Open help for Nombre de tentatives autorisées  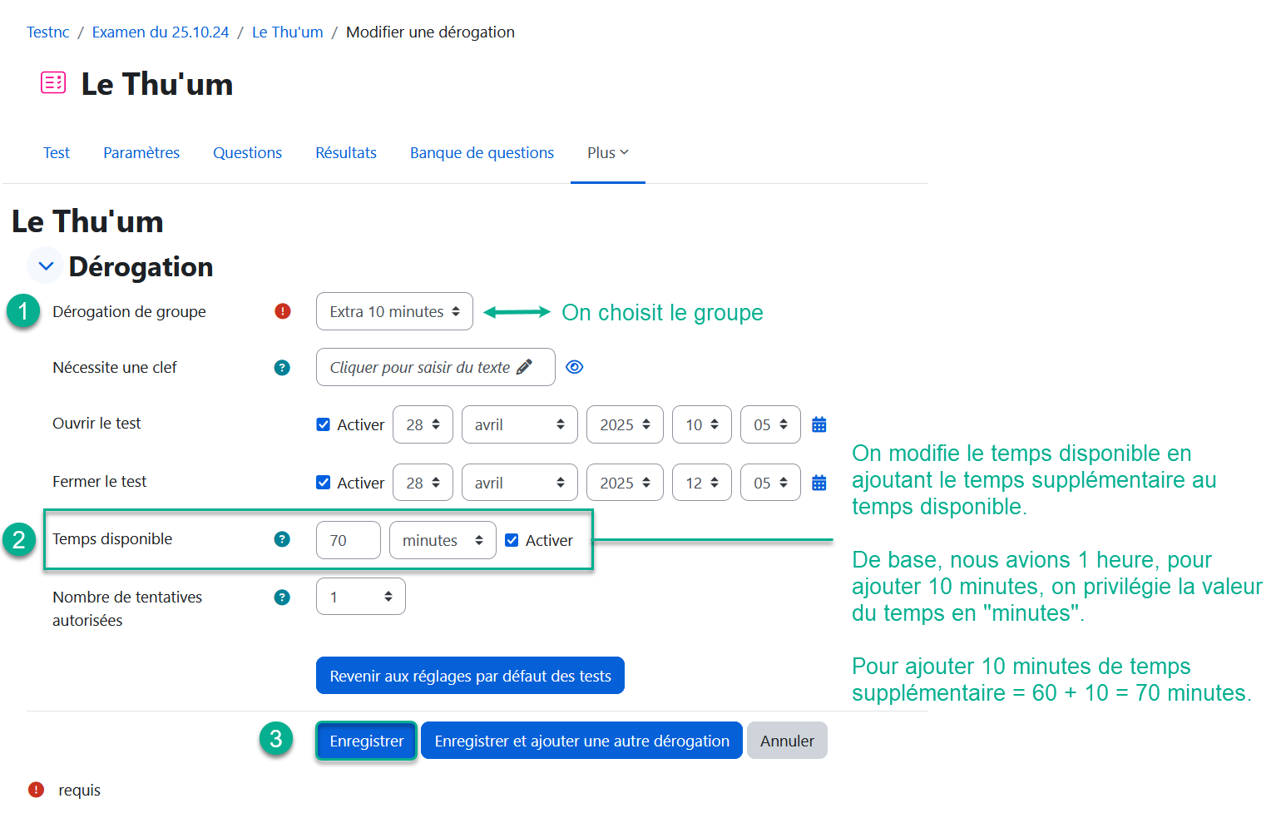(x=282, y=598)
